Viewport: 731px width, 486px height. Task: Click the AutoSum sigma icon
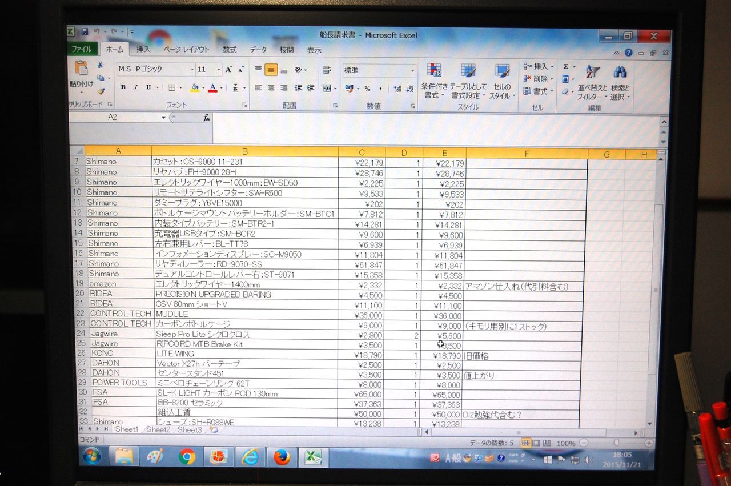point(566,67)
